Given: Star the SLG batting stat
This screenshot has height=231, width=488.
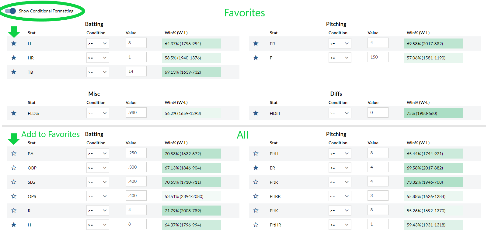Looking at the screenshot, I should pos(14,182).
